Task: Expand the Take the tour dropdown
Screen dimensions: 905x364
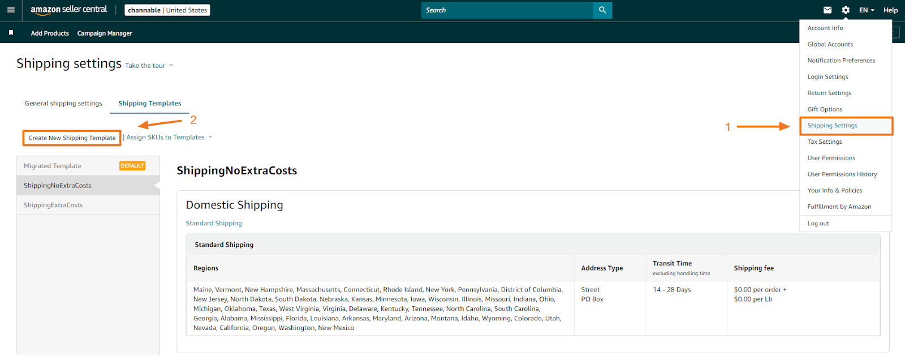Action: click(x=149, y=66)
